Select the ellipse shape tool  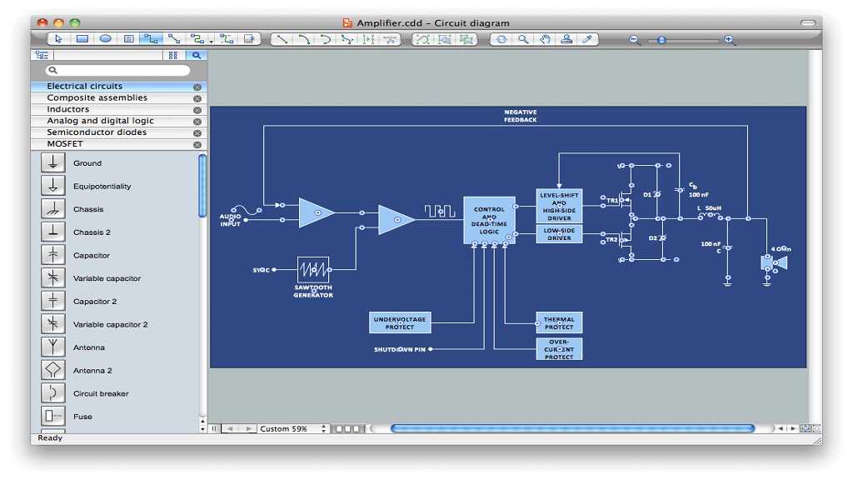tap(106, 39)
